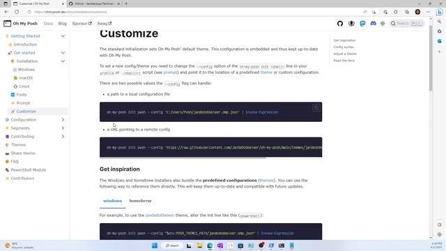Collapse the Get started sidebar subcategory
This screenshot has width=446, height=251.
(x=63, y=53)
